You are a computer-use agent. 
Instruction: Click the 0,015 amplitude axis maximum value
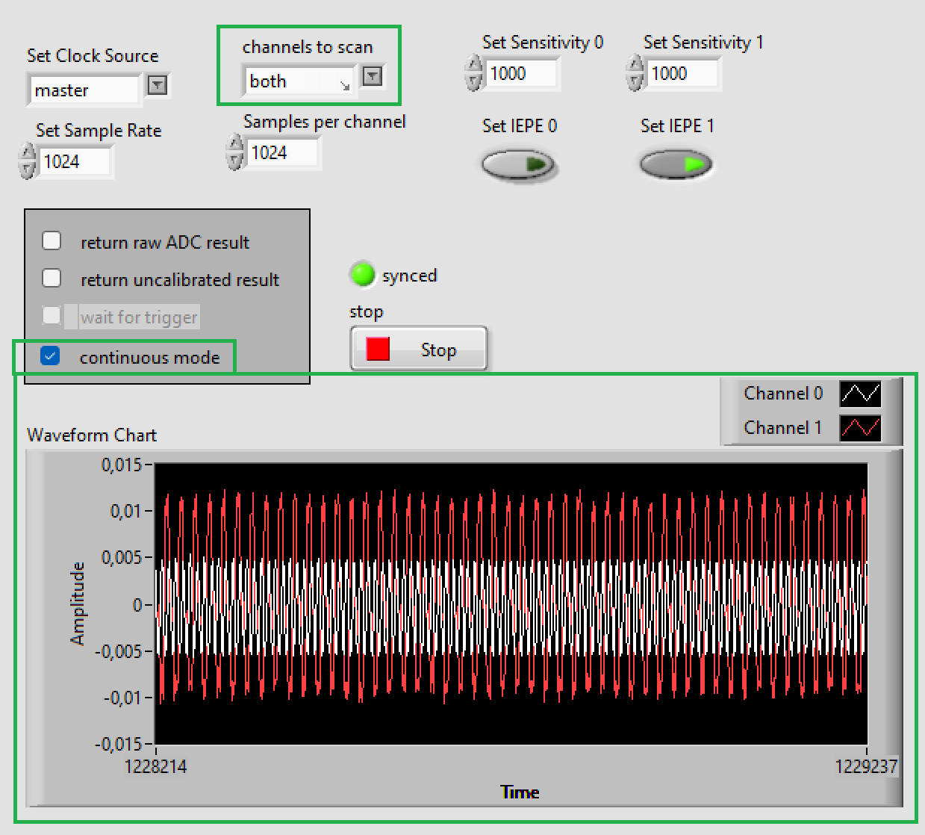pos(122,465)
